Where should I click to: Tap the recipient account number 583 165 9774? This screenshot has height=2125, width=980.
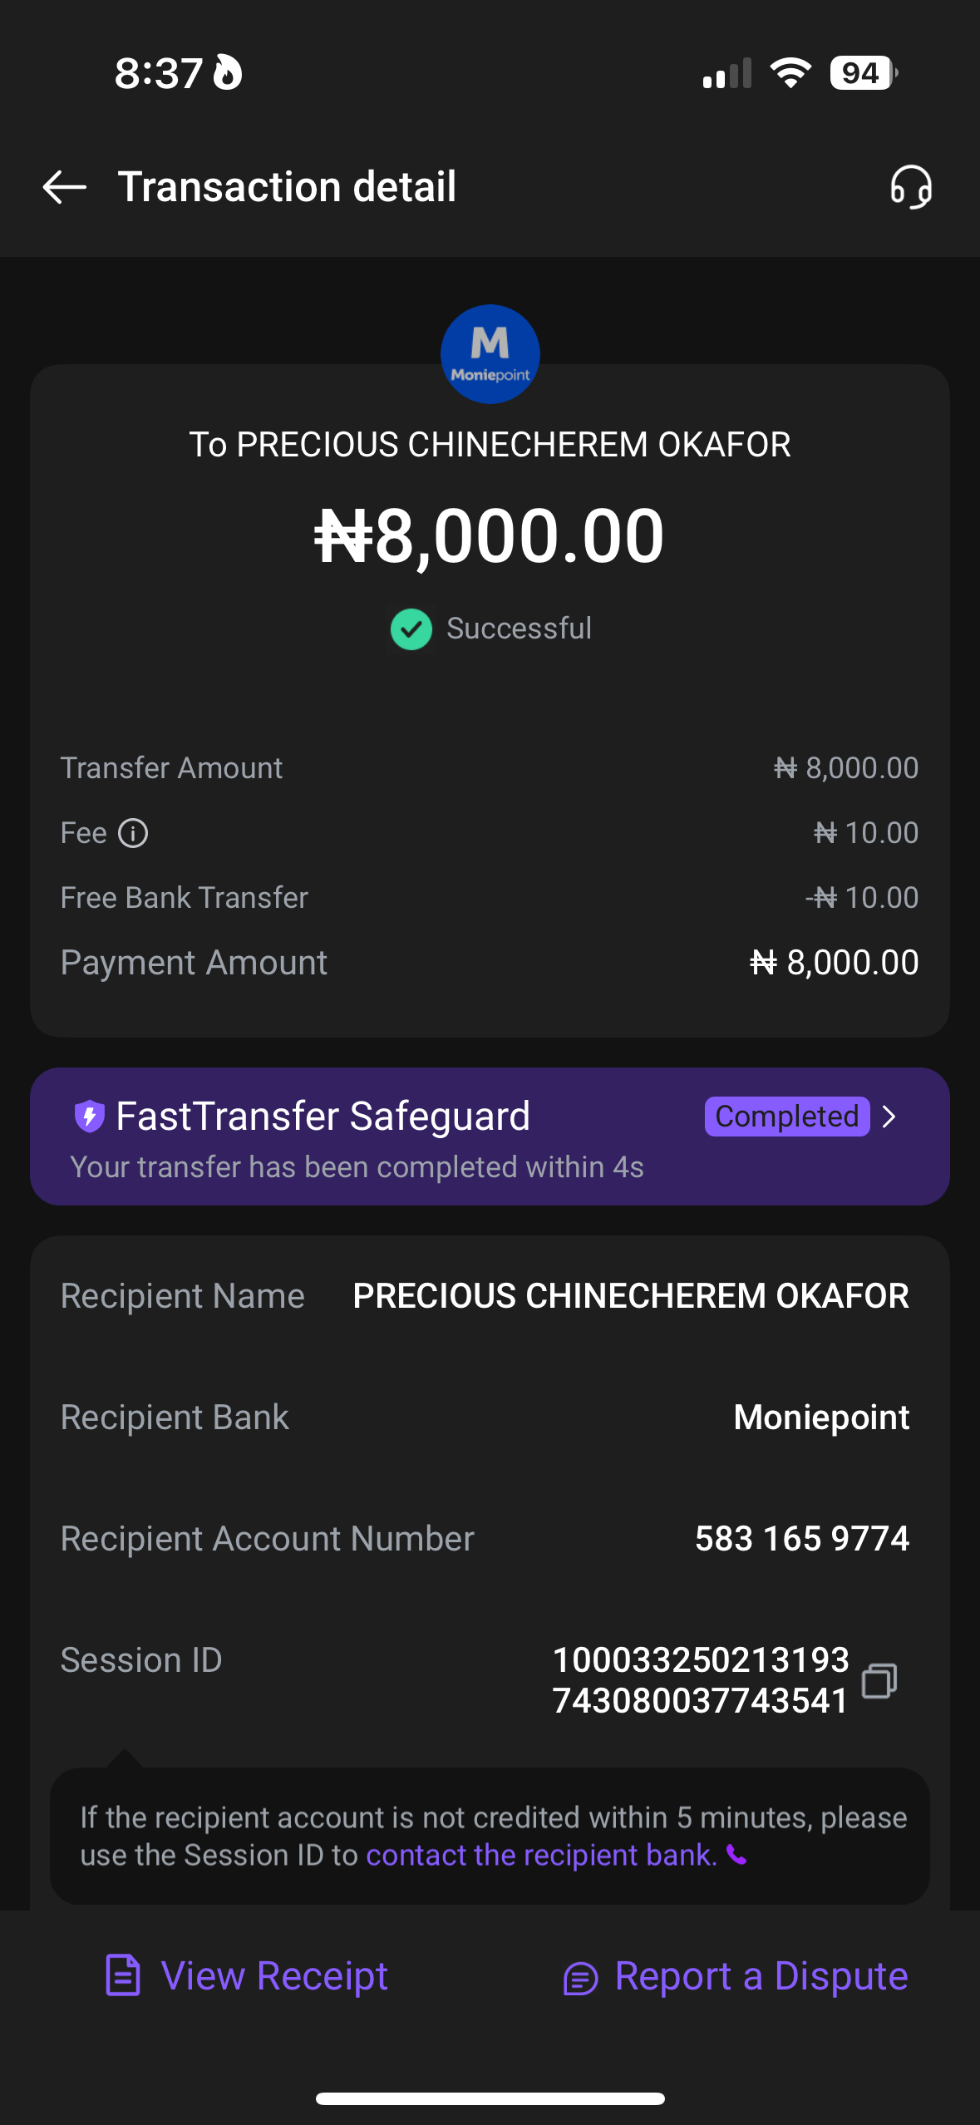802,1539
